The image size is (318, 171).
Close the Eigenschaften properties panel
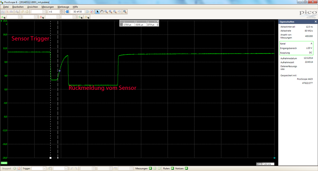[316, 22]
